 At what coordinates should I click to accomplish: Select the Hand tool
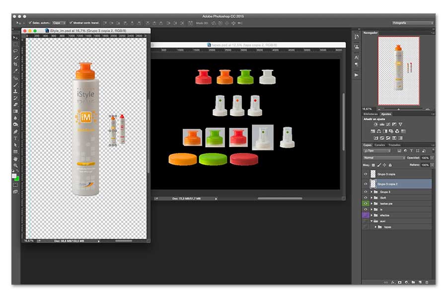point(15,158)
